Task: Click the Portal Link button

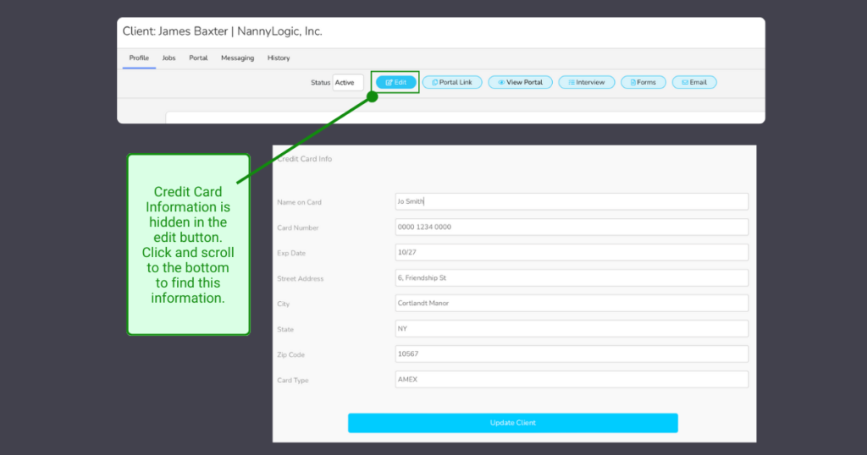Action: tap(452, 82)
